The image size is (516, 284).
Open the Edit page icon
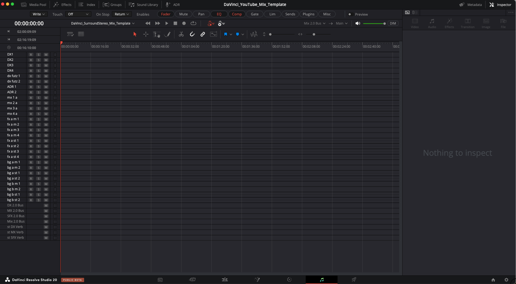tap(225, 280)
